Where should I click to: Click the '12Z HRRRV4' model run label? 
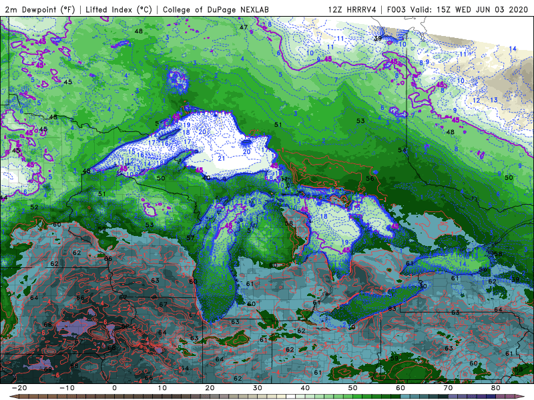pos(352,9)
